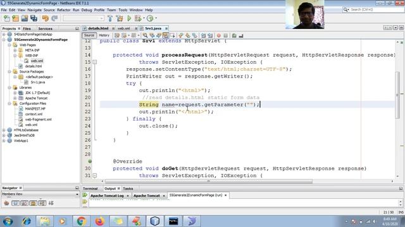The image size is (405, 227).
Task: Toggle Show Non-Public Members filter in Navigator
Action: tap(34, 203)
